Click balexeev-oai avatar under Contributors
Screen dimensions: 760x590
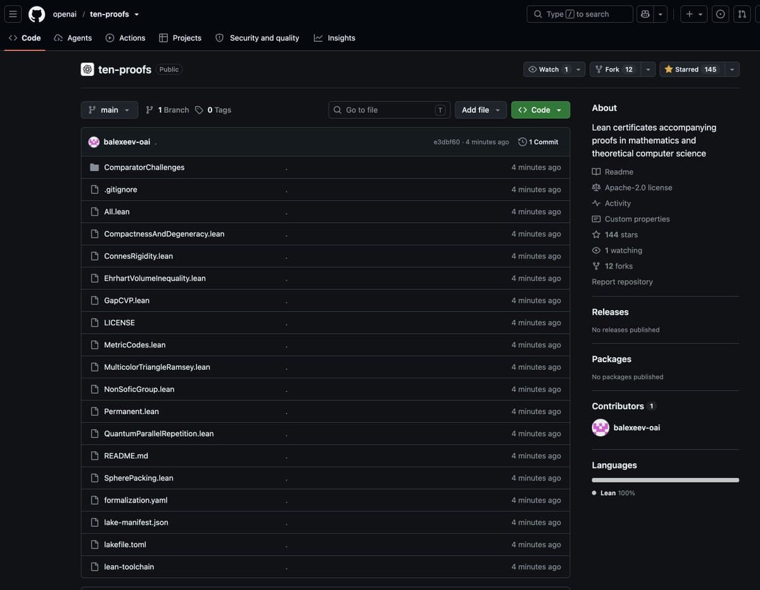click(x=600, y=427)
